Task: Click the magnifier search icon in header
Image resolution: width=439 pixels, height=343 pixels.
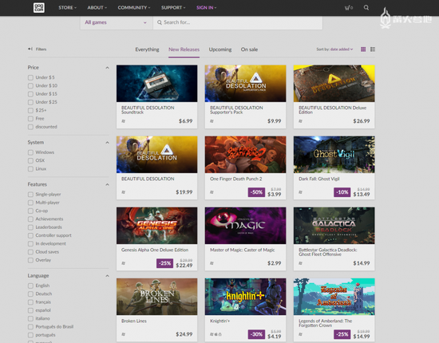Action: coord(366,7)
